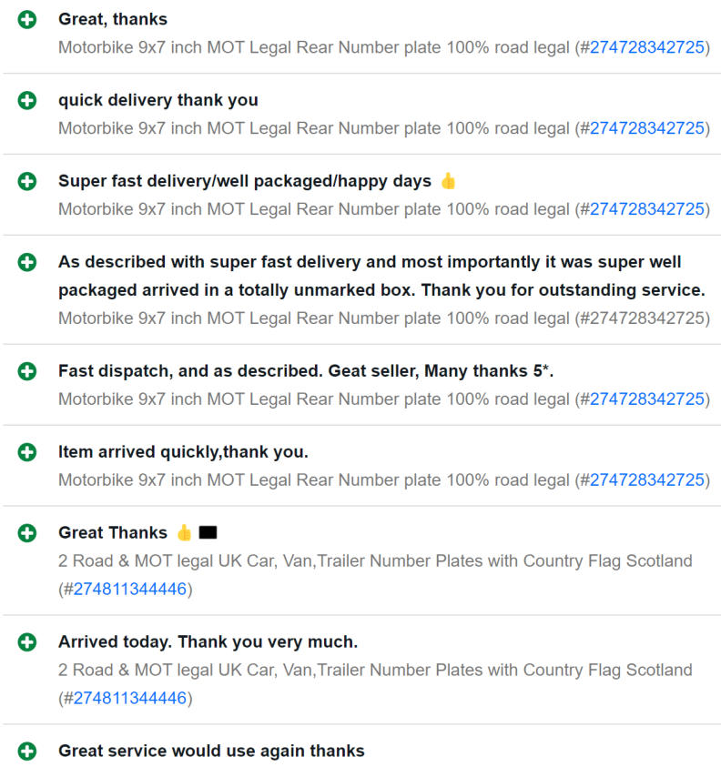The height and width of the screenshot is (767, 721).
Task: Click plus icon beside 'Great Thanks' feedback
Action: coord(27,532)
